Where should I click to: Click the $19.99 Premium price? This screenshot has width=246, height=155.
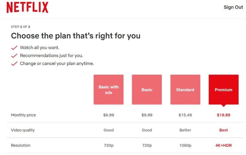(x=224, y=115)
